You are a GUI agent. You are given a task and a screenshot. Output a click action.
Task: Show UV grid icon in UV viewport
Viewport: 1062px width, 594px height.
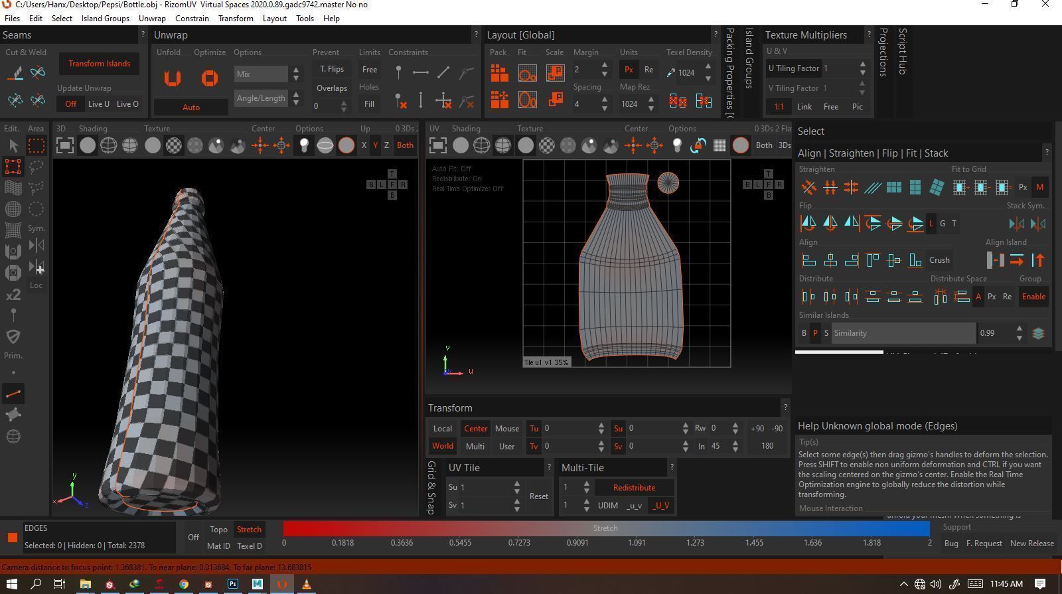point(720,145)
